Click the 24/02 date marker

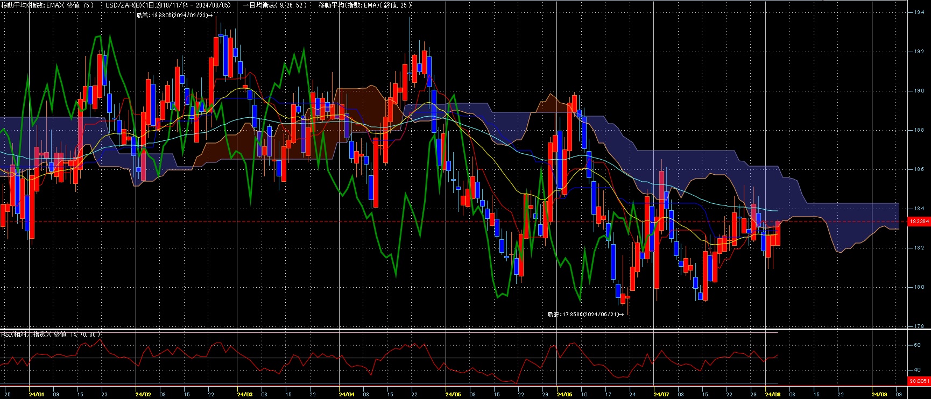(x=143, y=395)
